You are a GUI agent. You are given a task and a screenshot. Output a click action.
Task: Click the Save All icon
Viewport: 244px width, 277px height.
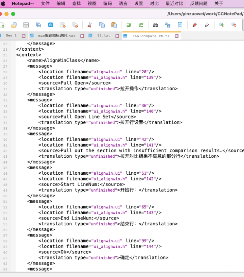tap(38, 25)
